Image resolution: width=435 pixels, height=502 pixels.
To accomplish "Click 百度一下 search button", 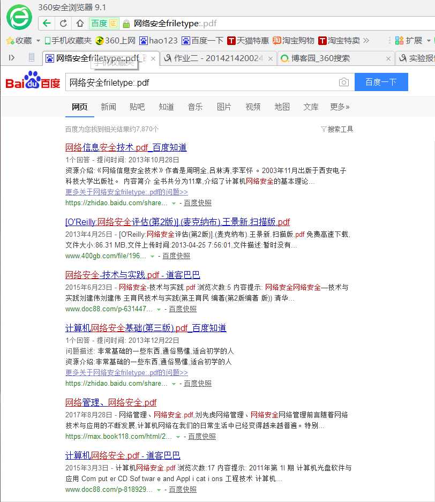I will [x=381, y=82].
